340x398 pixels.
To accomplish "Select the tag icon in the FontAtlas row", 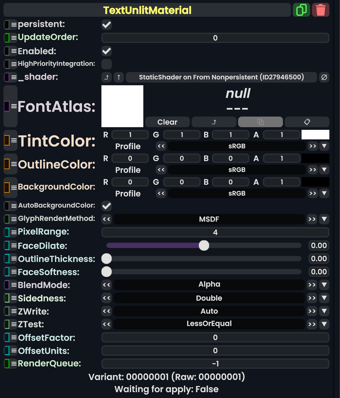I will click(307, 122).
